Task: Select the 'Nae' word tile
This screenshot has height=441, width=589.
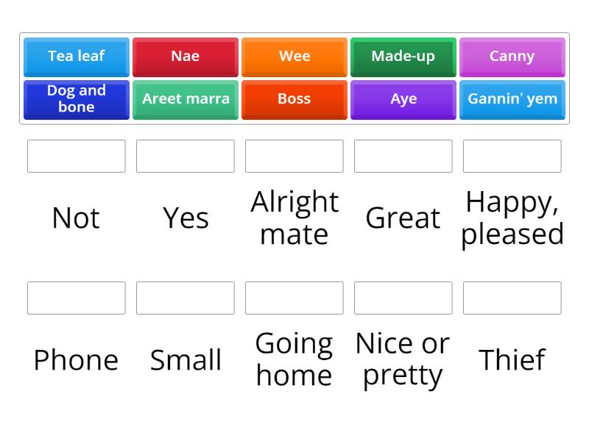Action: point(185,57)
